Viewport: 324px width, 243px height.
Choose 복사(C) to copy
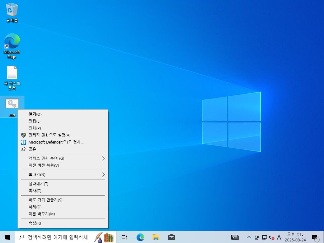[x=63, y=191]
